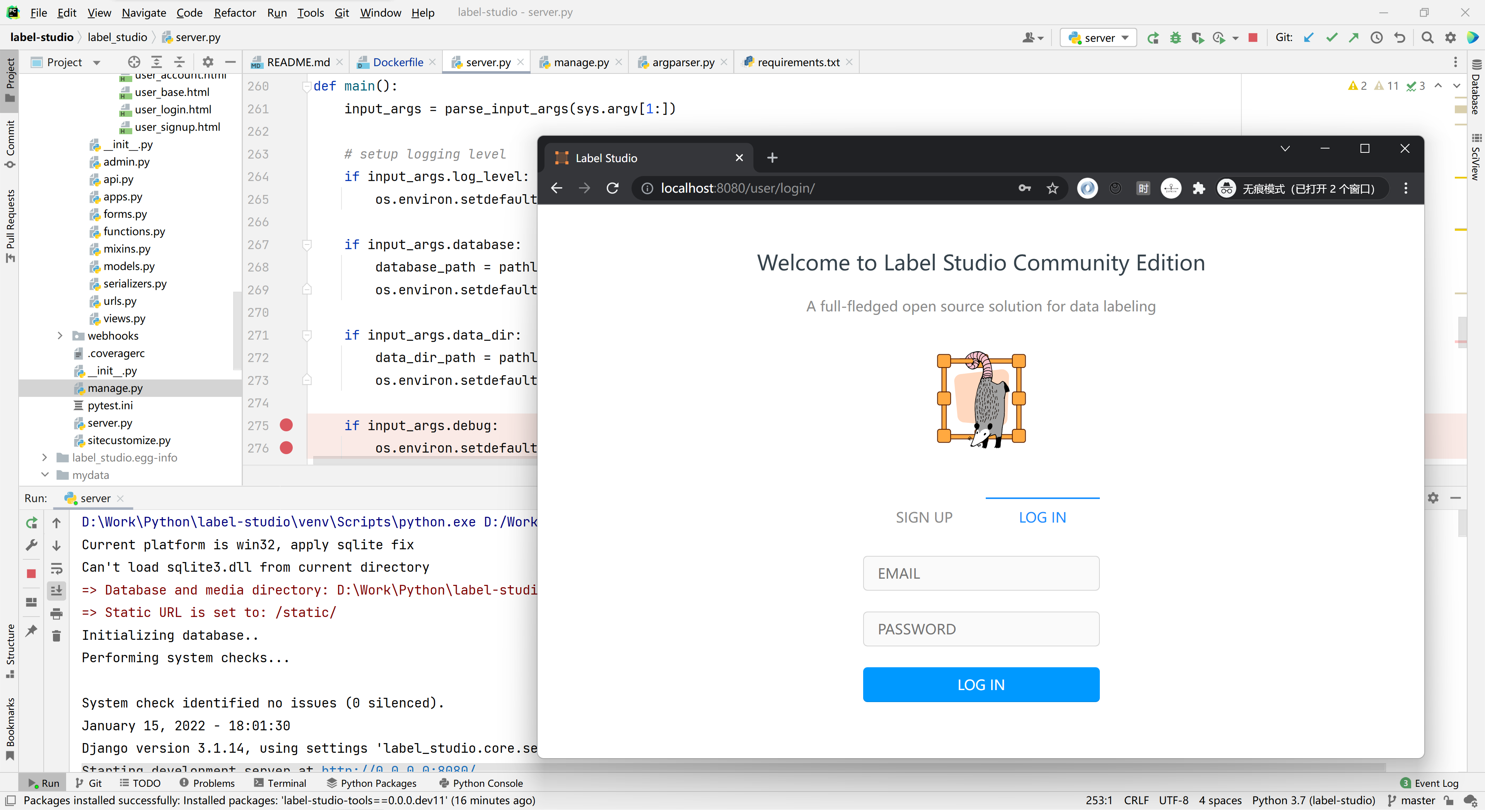Open Search Everywhere magnifier icon
The width and height of the screenshot is (1485, 810).
click(1427, 38)
